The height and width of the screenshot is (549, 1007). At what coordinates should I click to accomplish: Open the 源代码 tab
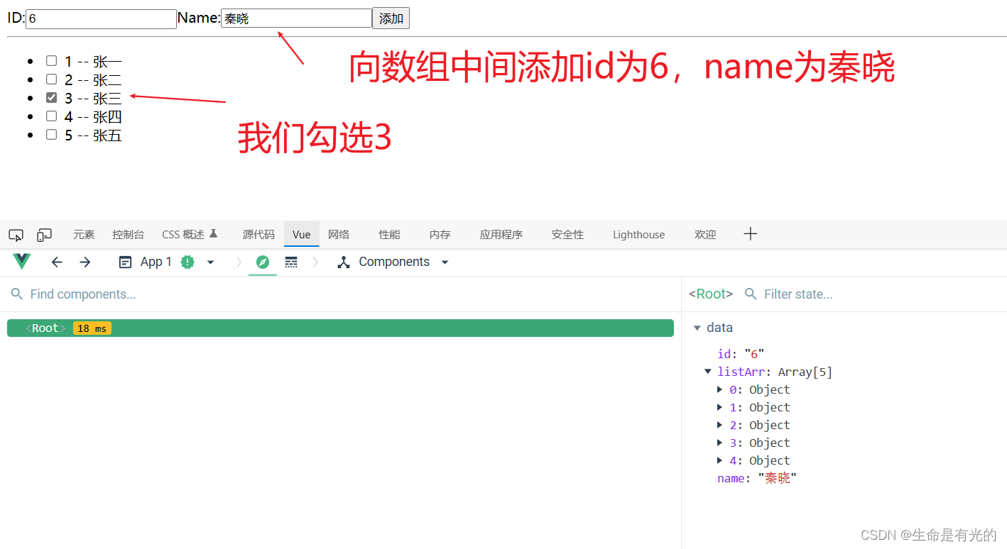tap(258, 235)
